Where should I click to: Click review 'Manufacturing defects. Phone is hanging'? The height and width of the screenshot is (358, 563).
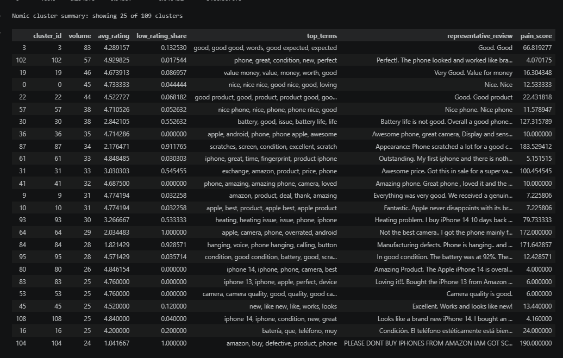[445, 245]
